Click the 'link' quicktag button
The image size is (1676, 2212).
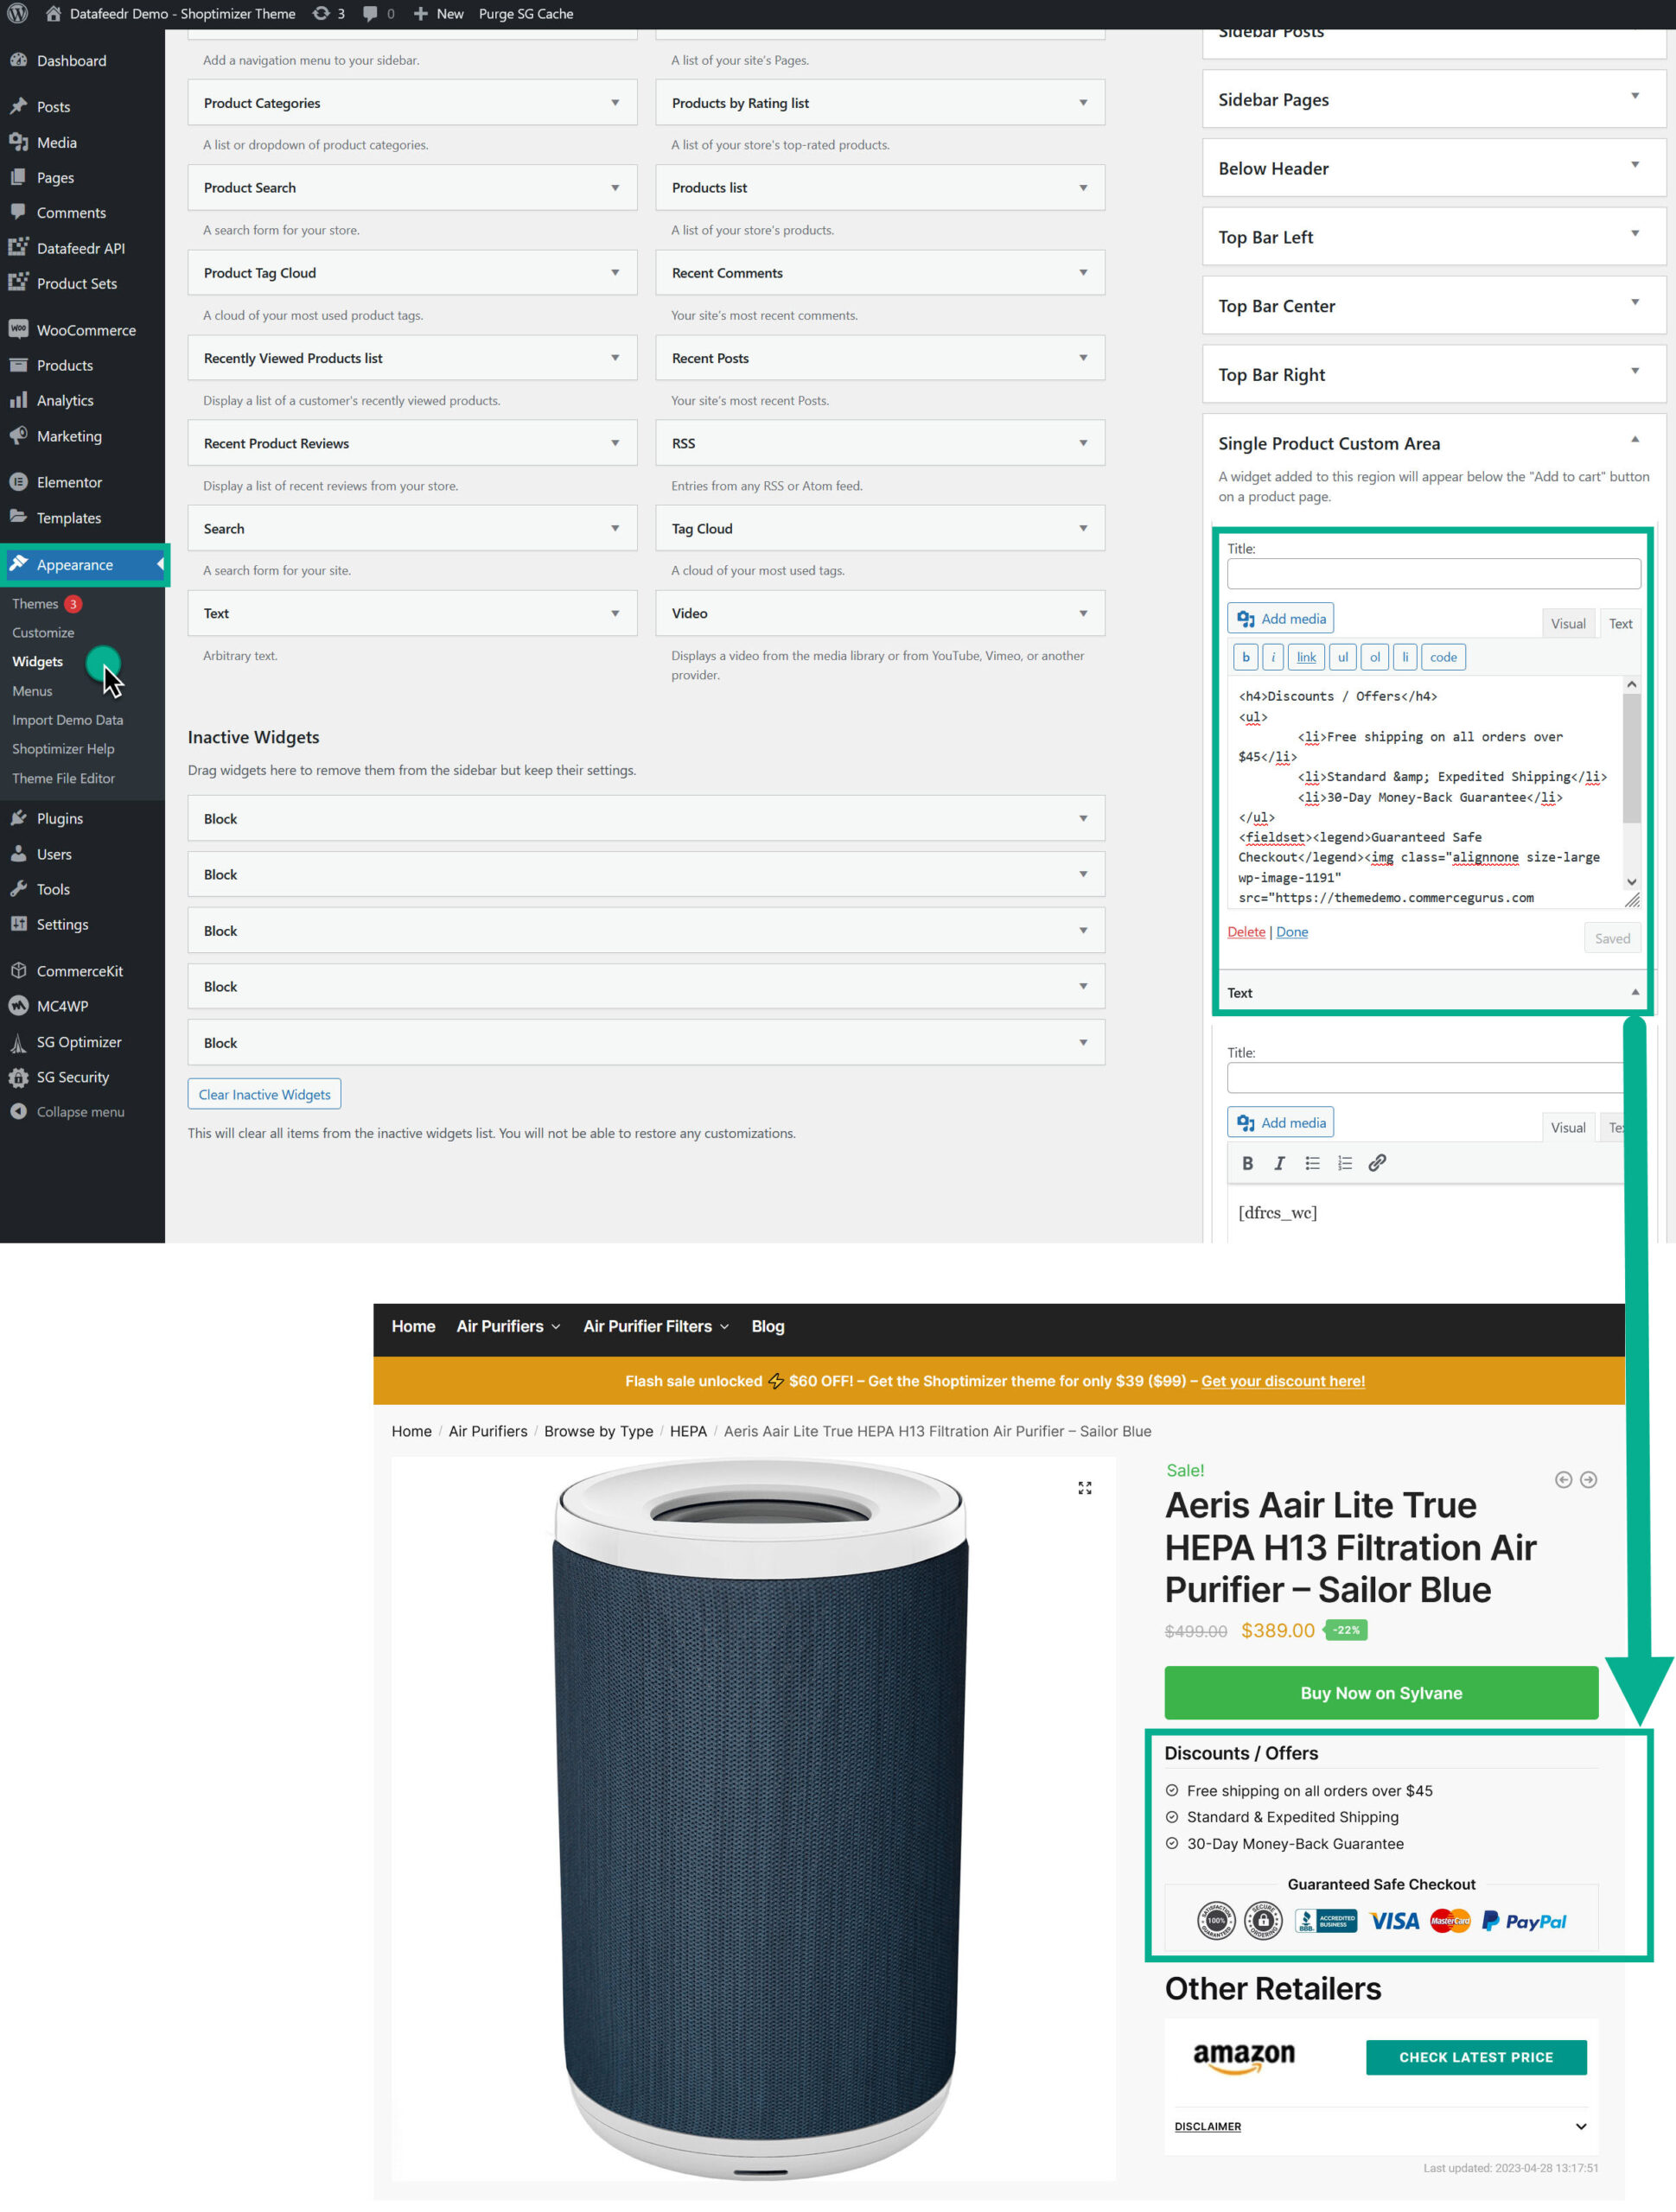click(x=1306, y=657)
